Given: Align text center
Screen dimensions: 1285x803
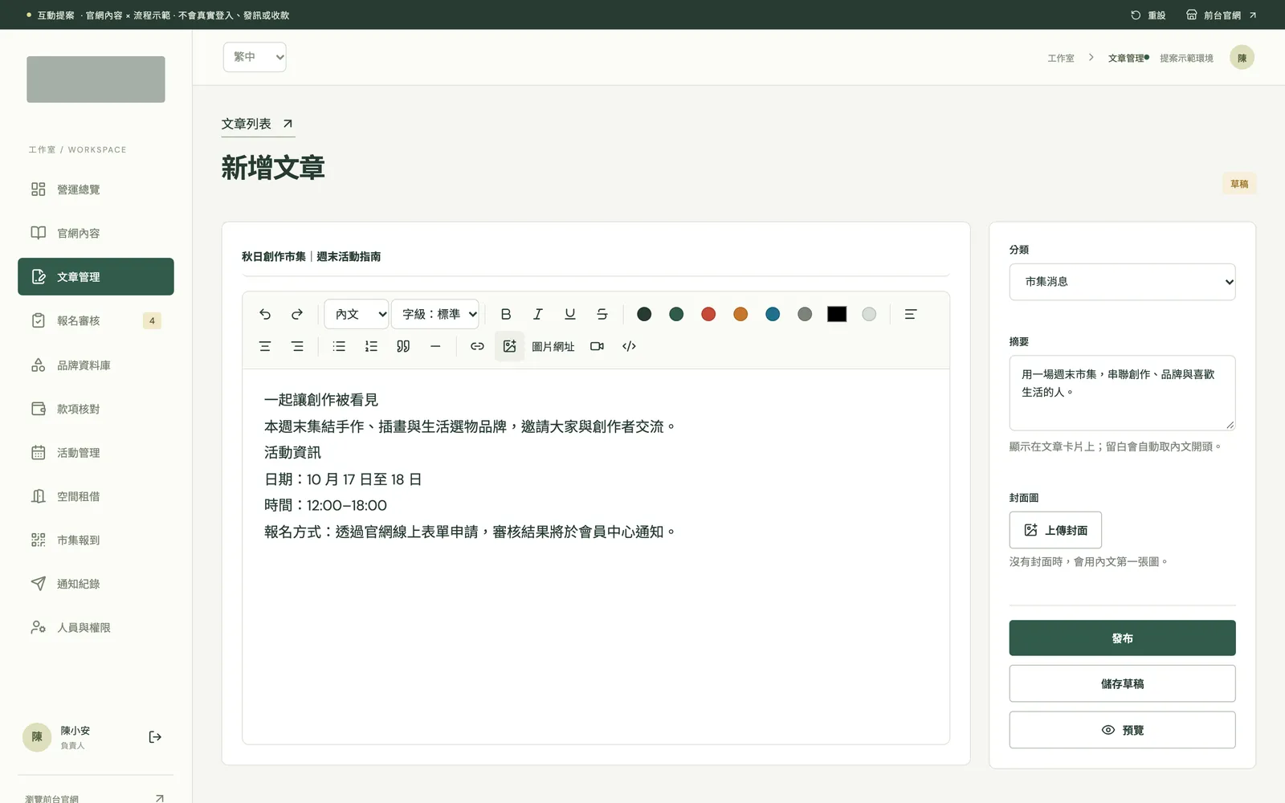Looking at the screenshot, I should pos(265,346).
